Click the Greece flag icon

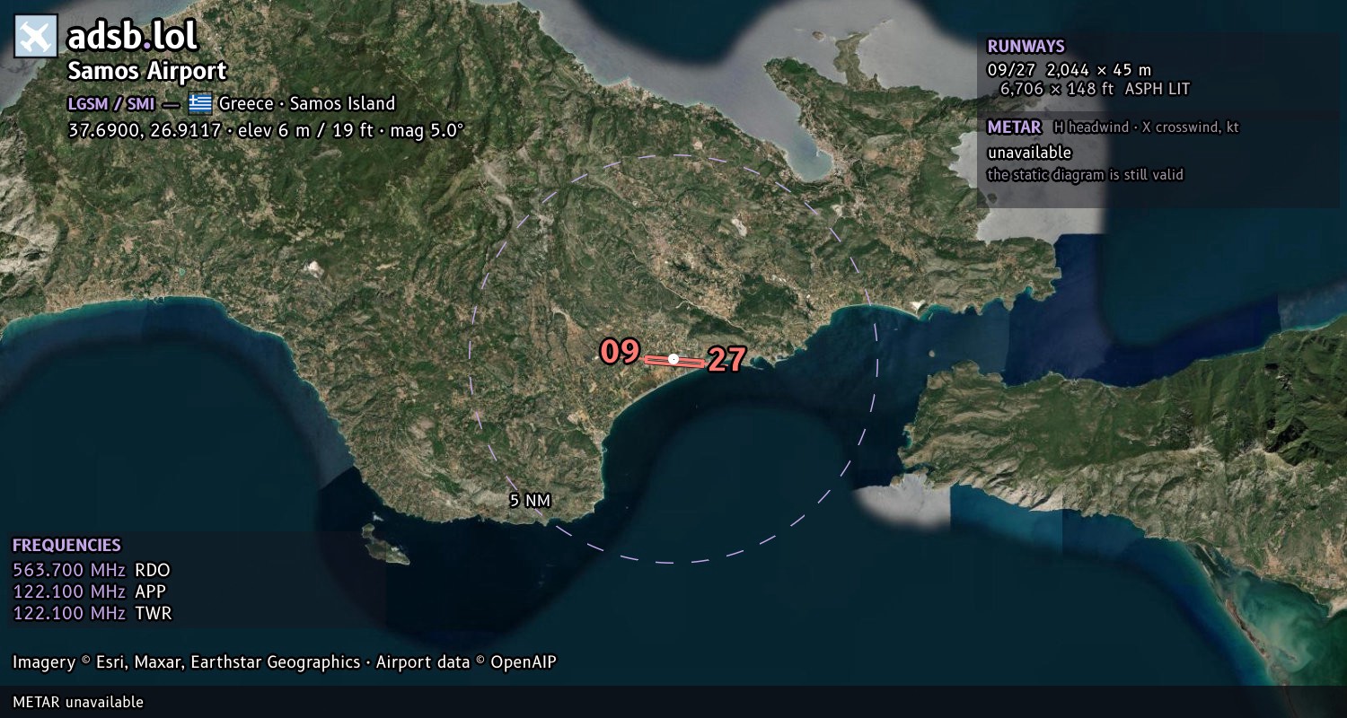(x=200, y=103)
